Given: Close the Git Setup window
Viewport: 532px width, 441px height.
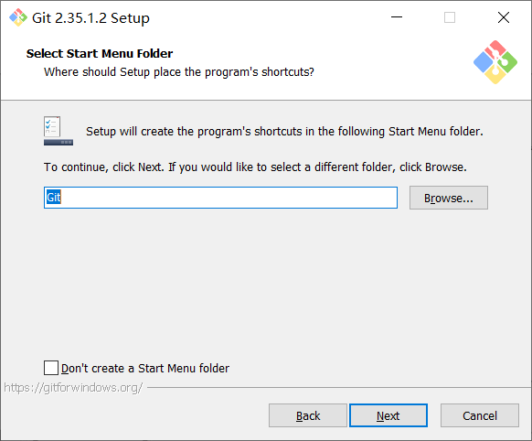Looking at the screenshot, I should (504, 17).
